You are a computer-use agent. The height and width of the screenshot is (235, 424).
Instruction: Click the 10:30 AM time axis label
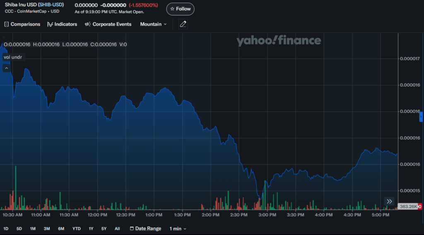[12, 215]
